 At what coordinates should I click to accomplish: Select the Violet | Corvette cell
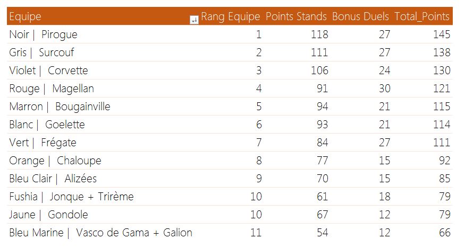click(49, 70)
